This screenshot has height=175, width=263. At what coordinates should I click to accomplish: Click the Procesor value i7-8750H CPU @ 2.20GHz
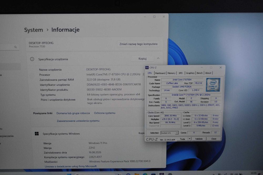(x=113, y=74)
